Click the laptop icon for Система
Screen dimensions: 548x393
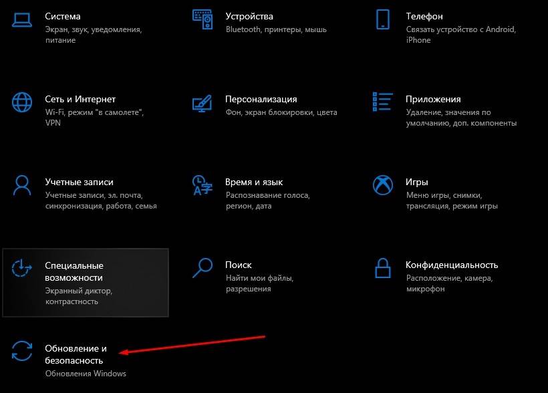(22, 21)
